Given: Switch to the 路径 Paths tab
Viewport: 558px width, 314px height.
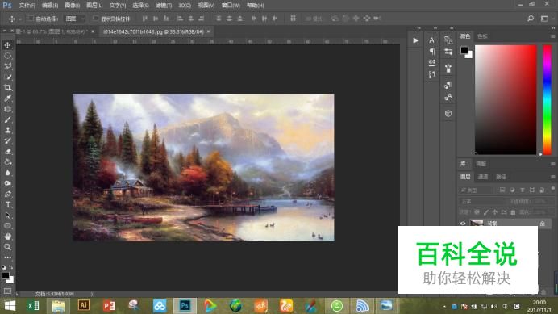Looking at the screenshot, I should pos(501,177).
